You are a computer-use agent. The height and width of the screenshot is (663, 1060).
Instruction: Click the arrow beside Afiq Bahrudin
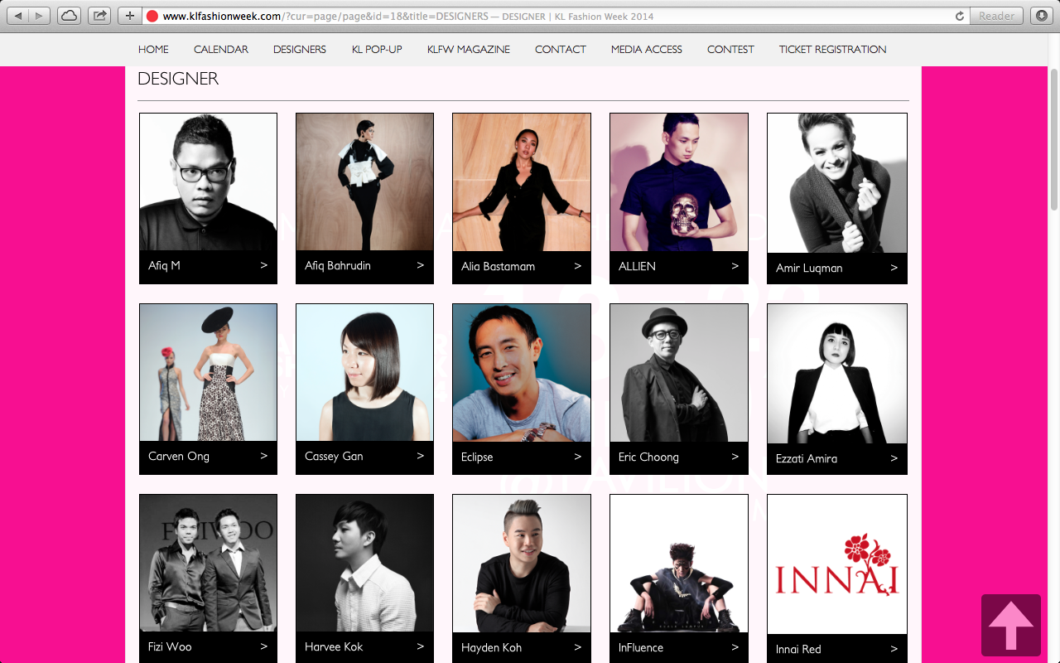(x=421, y=265)
